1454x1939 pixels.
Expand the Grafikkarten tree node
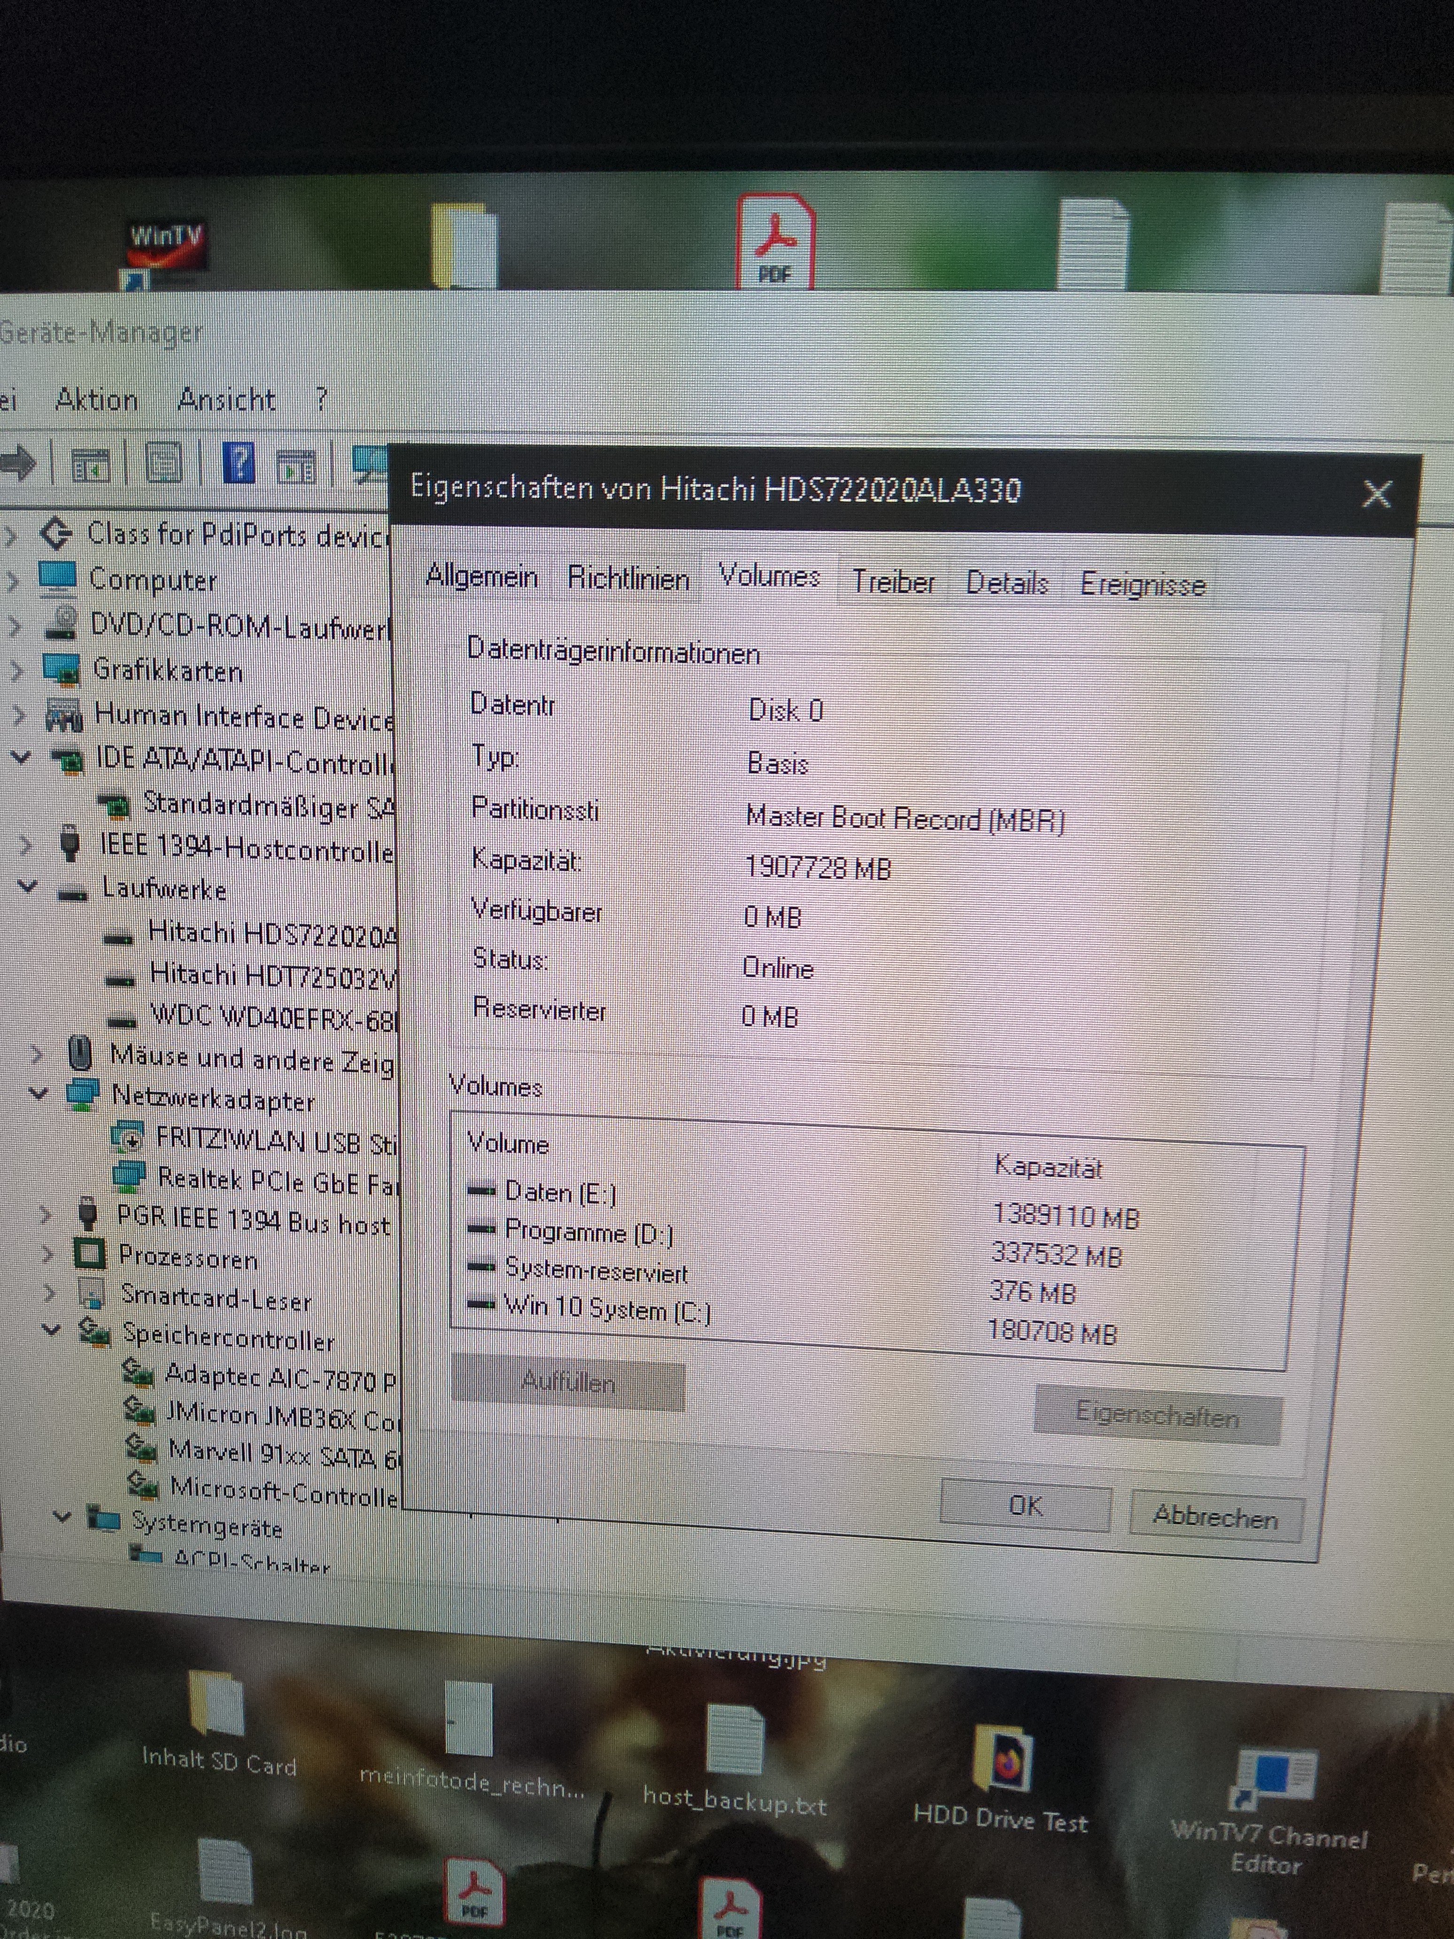pos(16,671)
